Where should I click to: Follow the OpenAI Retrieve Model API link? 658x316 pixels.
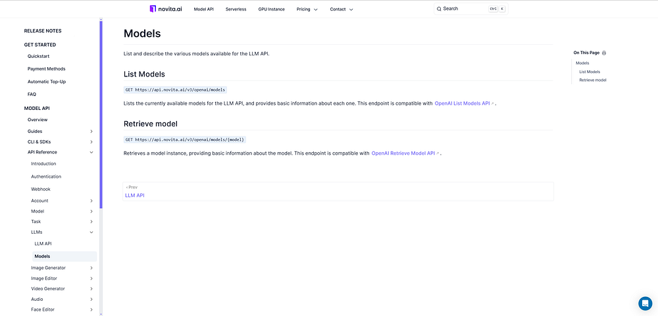(x=405, y=153)
